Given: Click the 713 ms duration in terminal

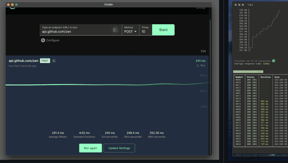Looking at the screenshot, I should click(x=264, y=141).
